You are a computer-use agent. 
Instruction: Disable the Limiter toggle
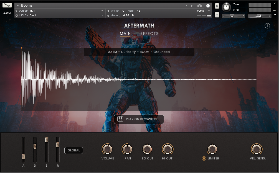(x=204, y=158)
